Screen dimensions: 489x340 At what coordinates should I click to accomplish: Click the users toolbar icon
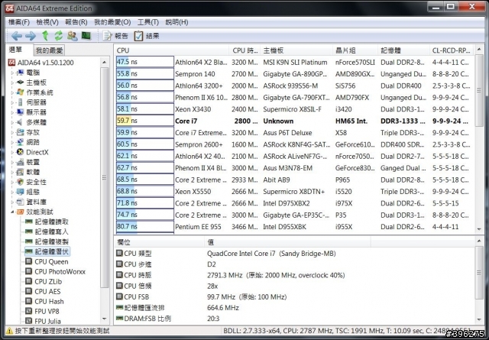[73, 36]
